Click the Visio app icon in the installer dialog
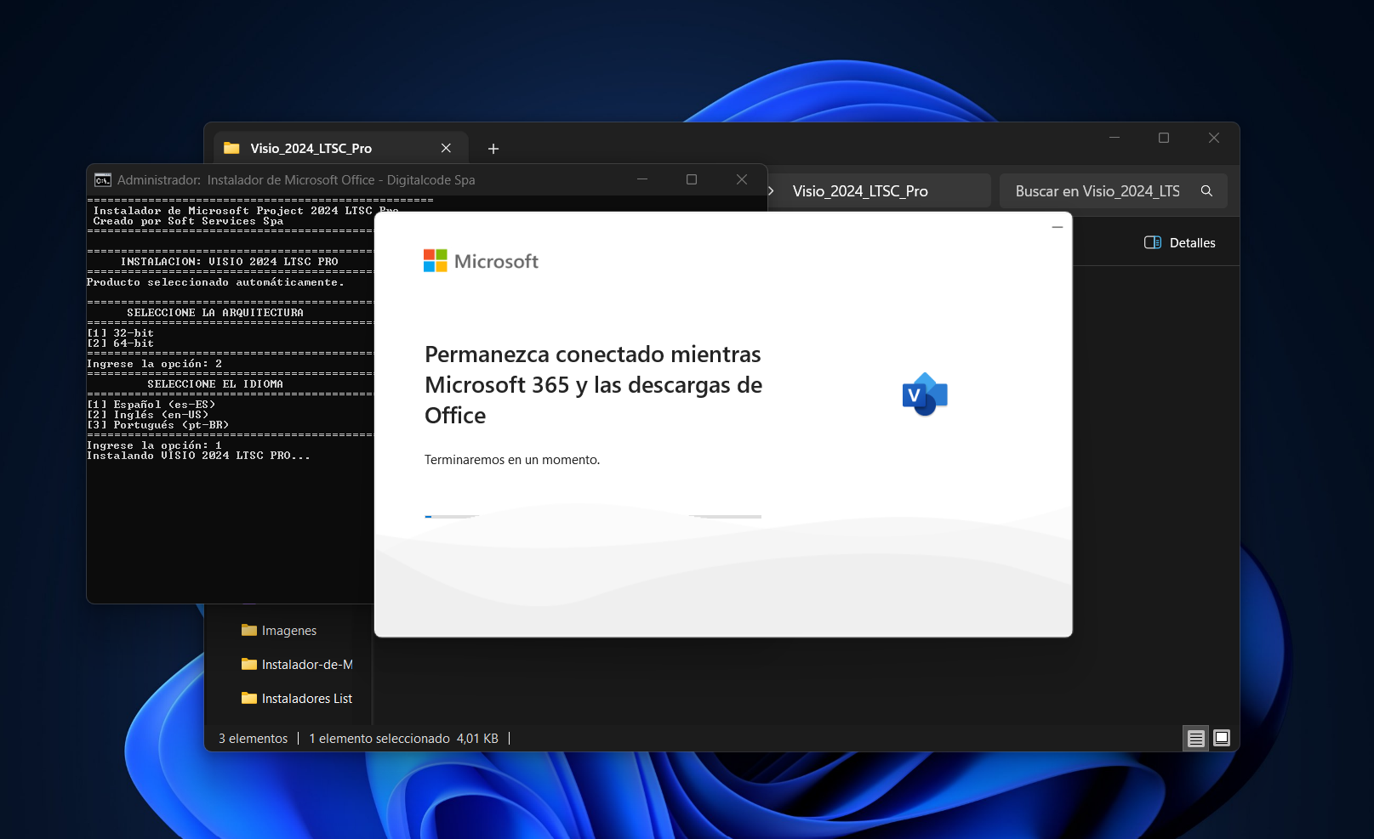Viewport: 1374px width, 839px height. point(925,394)
